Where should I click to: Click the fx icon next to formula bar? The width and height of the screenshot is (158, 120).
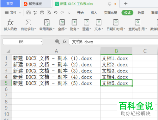(x=64, y=41)
